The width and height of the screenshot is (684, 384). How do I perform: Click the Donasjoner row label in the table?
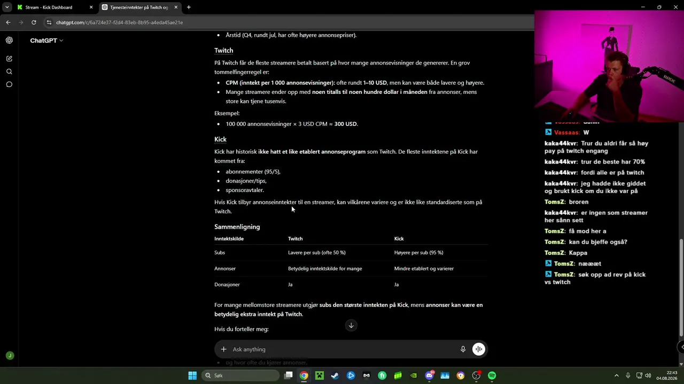click(x=227, y=284)
